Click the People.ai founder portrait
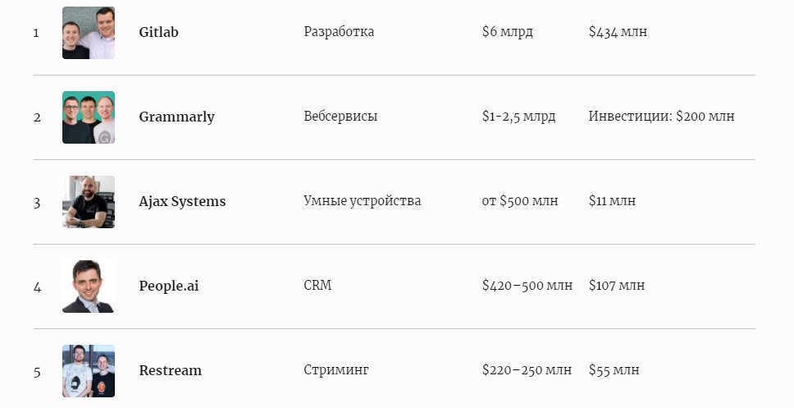The height and width of the screenshot is (408, 794). tap(89, 287)
